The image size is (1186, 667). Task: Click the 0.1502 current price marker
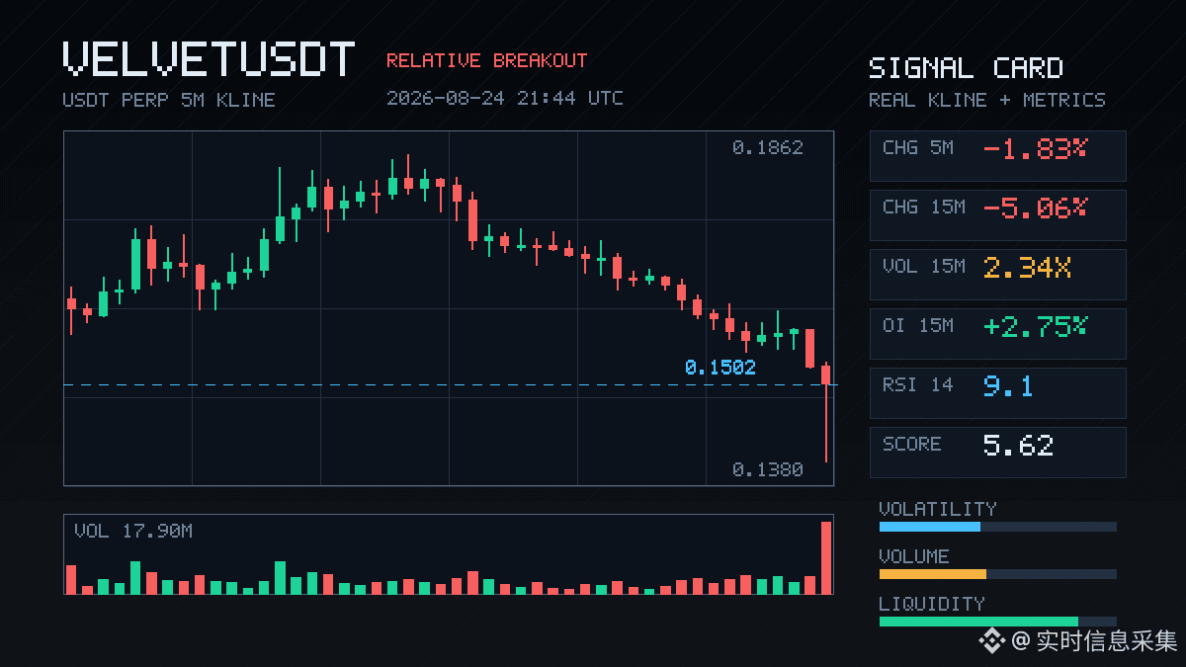tap(720, 368)
